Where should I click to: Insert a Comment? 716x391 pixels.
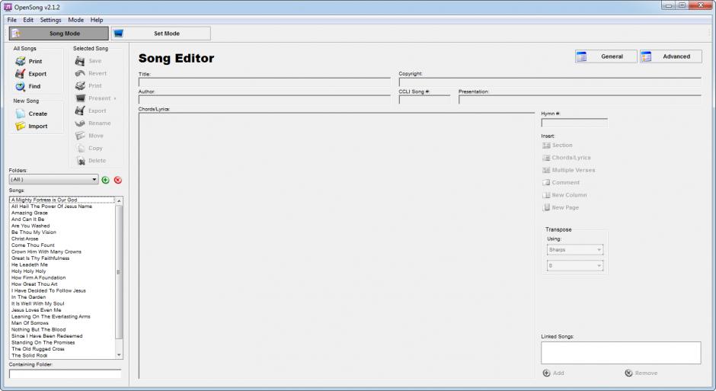[561, 182]
